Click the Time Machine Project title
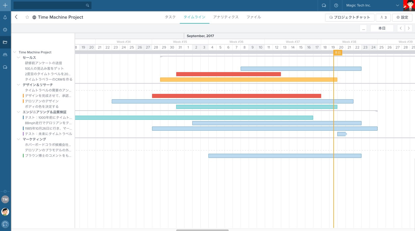Viewport: 415px width, 231px height. click(61, 17)
